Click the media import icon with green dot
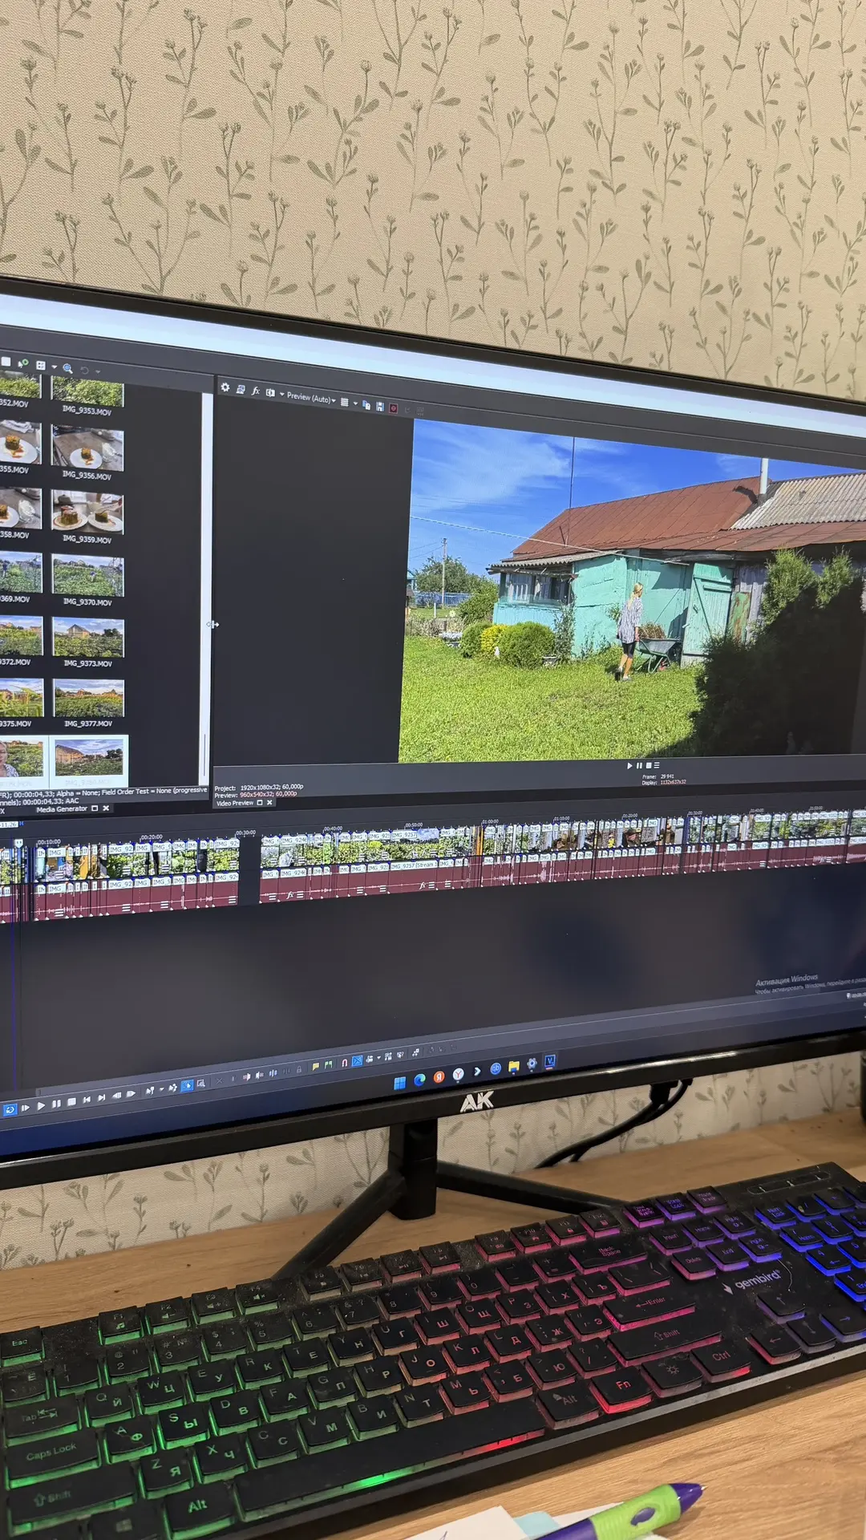This screenshot has width=866, height=1540. (23, 363)
